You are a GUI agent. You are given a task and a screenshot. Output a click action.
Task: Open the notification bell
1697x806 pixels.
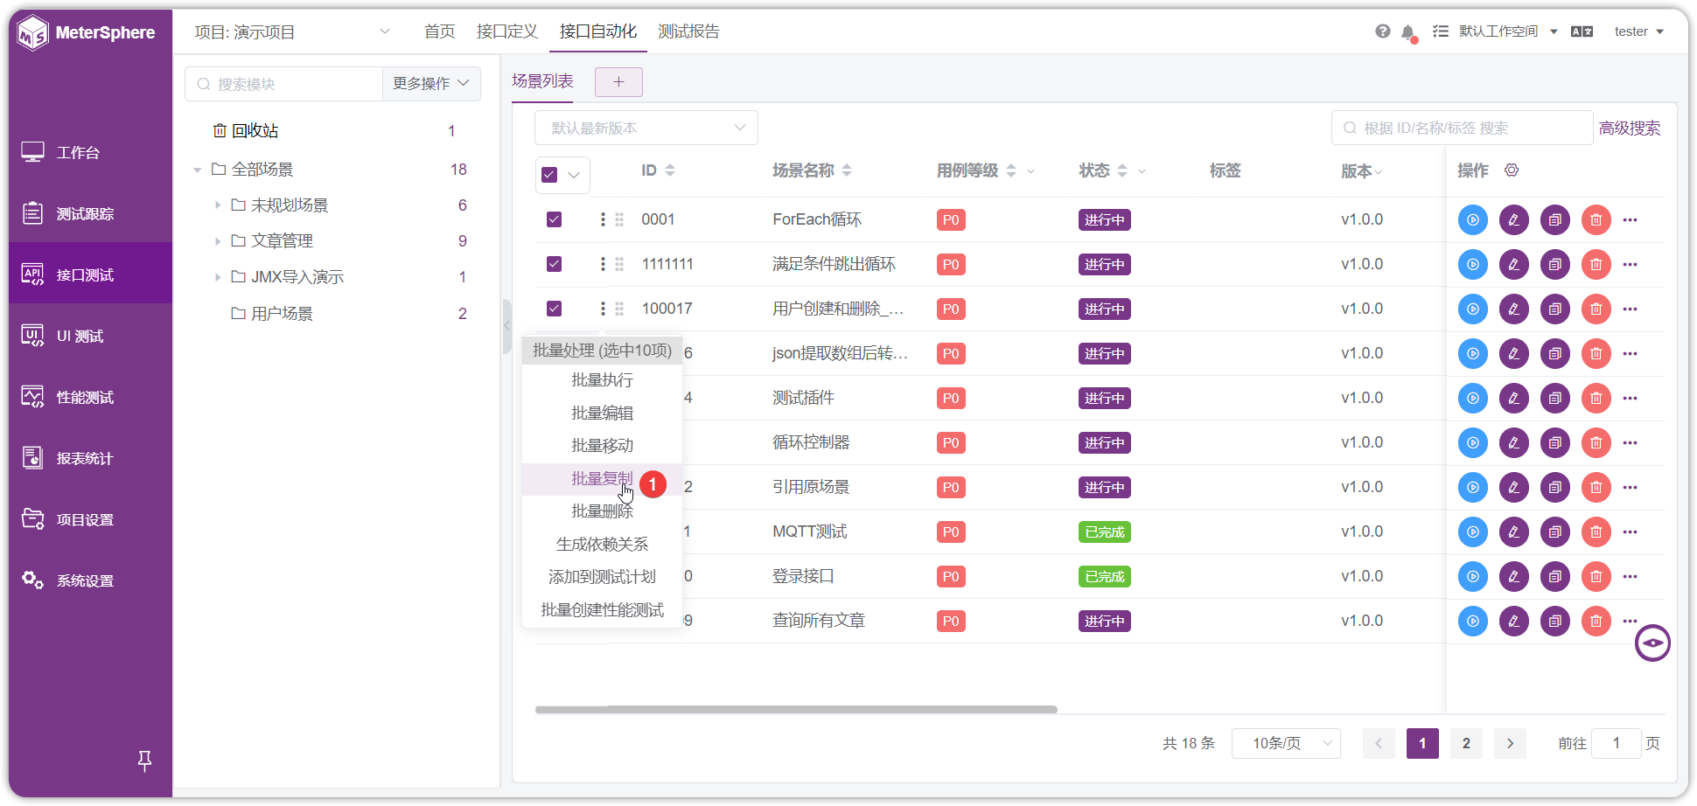[x=1407, y=32]
